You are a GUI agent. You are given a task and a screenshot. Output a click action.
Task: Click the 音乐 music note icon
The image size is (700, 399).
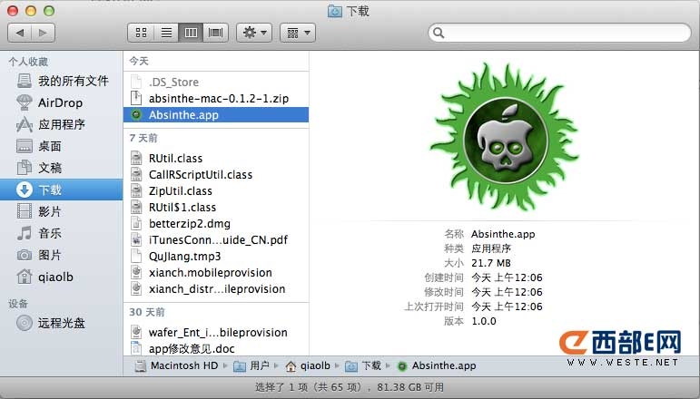click(x=25, y=233)
